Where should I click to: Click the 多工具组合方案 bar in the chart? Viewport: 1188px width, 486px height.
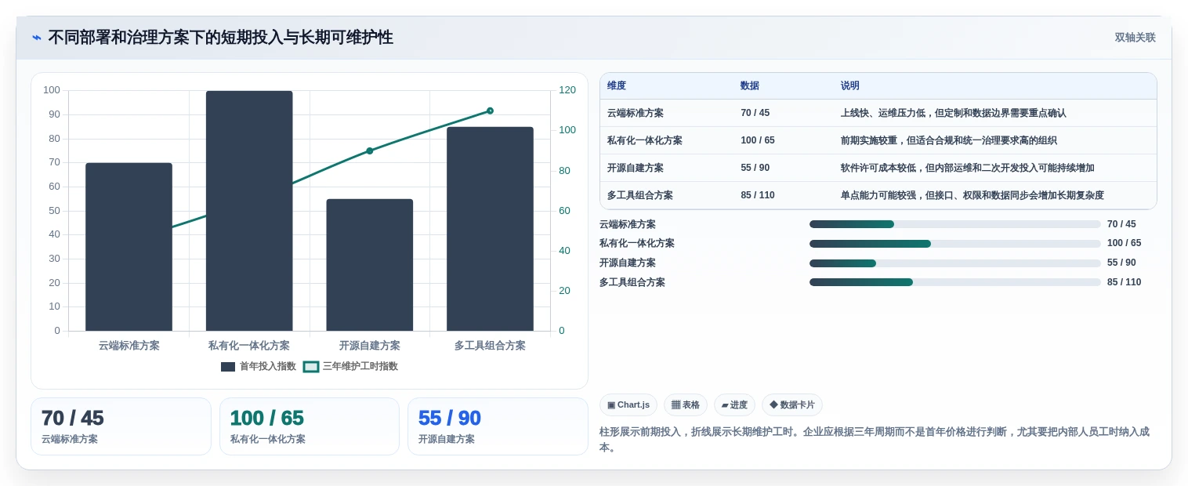pos(490,229)
